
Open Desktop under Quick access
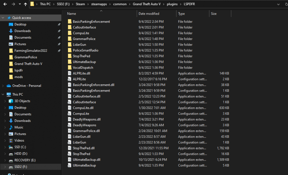20,24
